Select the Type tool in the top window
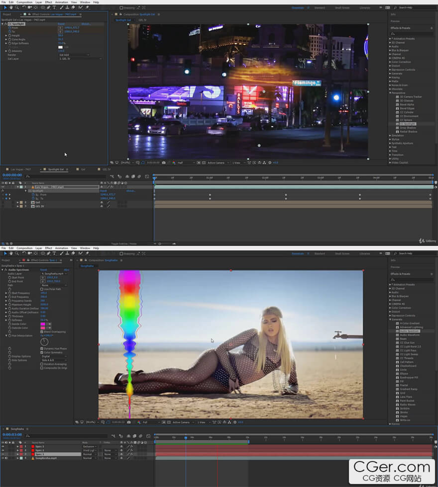This screenshot has width=438, height=487. coord(54,7)
